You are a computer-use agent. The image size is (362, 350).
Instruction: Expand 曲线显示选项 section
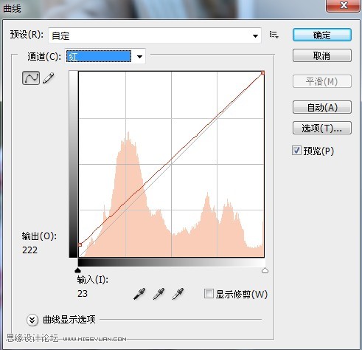click(32, 320)
